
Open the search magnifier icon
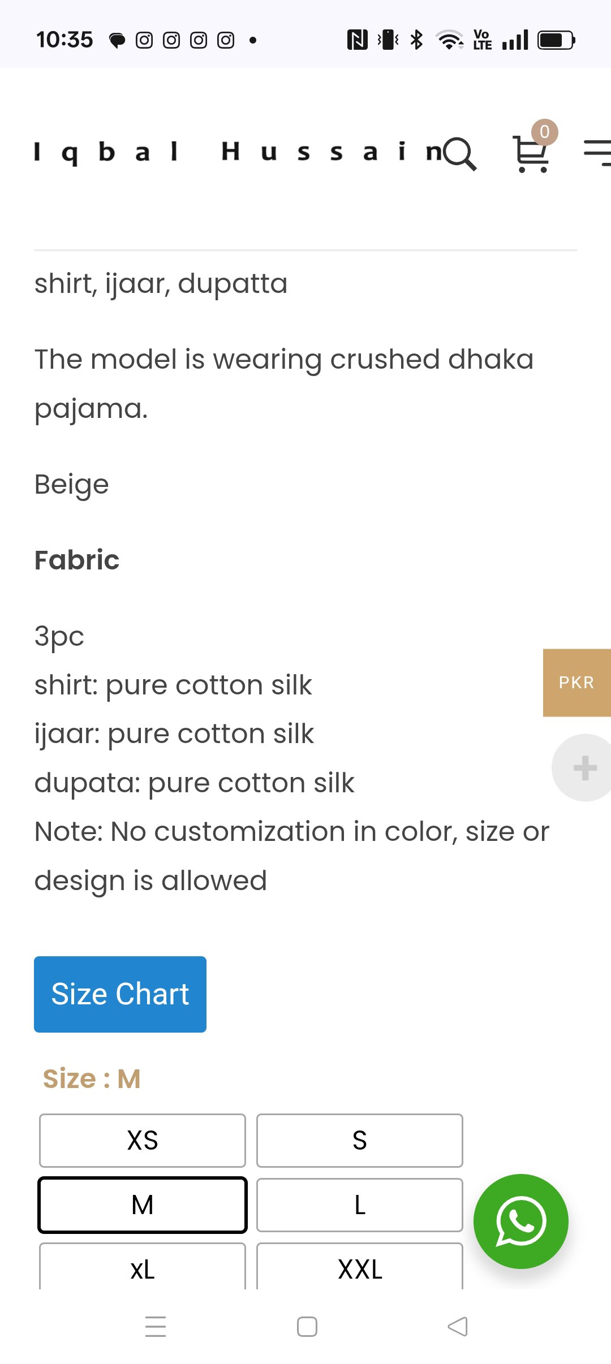460,153
